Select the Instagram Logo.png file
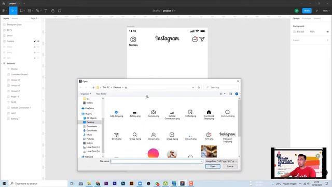This screenshot has width=332, height=187. click(x=227, y=137)
